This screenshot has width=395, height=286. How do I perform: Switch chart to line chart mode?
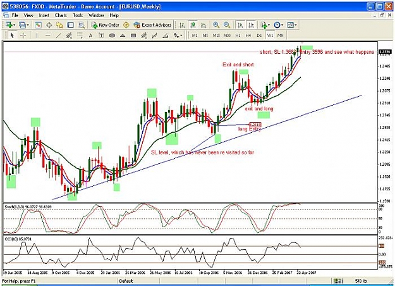204,25
